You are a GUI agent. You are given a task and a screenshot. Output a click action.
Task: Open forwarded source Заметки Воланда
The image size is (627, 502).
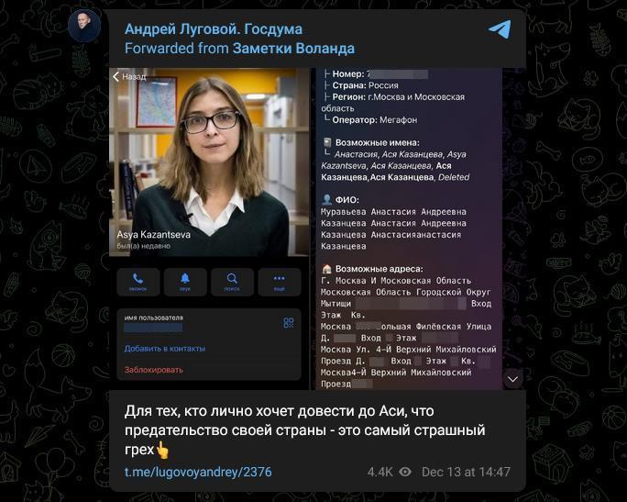pos(293,49)
